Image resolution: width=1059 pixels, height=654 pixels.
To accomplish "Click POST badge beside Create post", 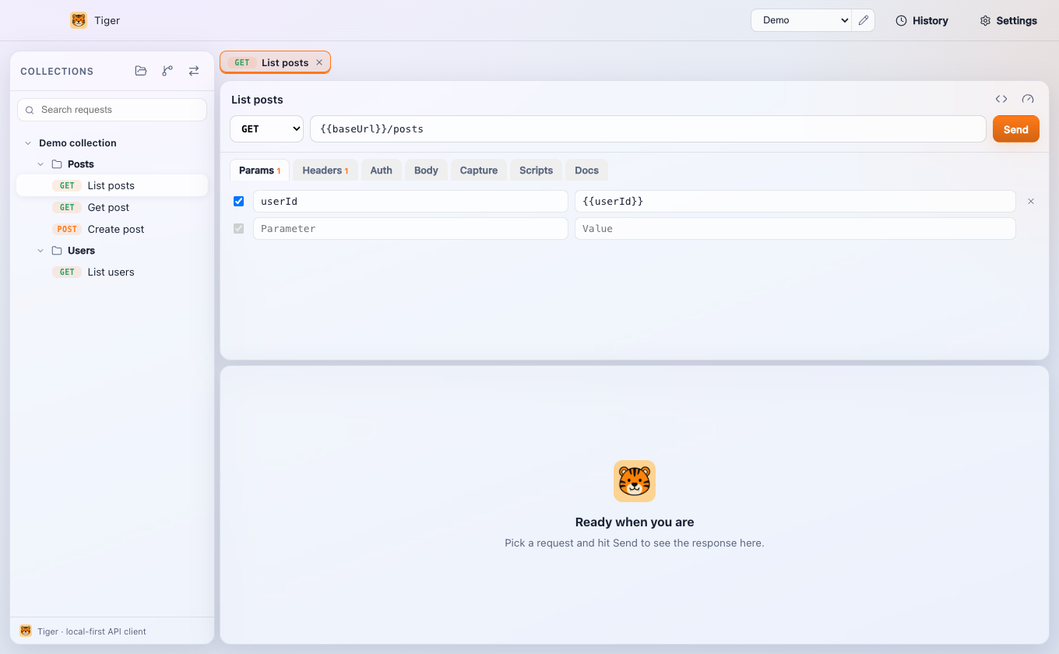I will coord(67,229).
